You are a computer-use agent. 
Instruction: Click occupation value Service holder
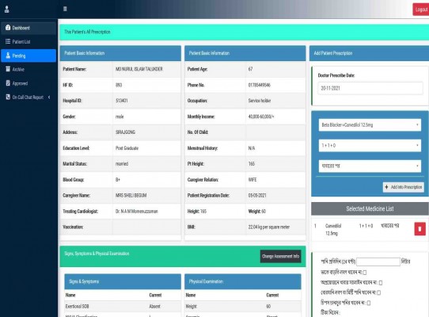(x=260, y=101)
